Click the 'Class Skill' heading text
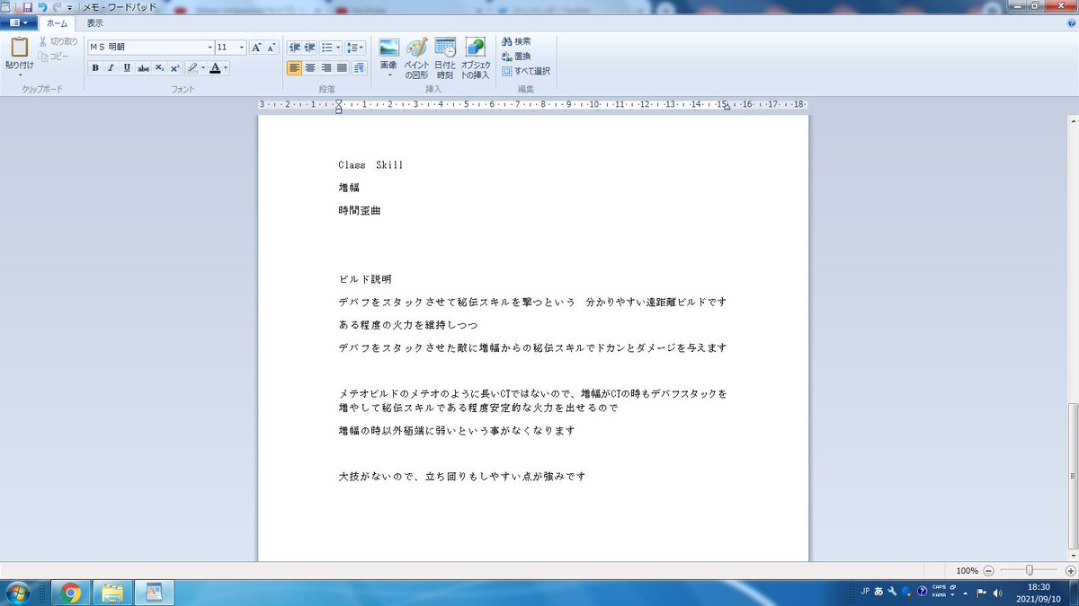Image resolution: width=1079 pixels, height=606 pixels. pyautogui.click(x=370, y=165)
